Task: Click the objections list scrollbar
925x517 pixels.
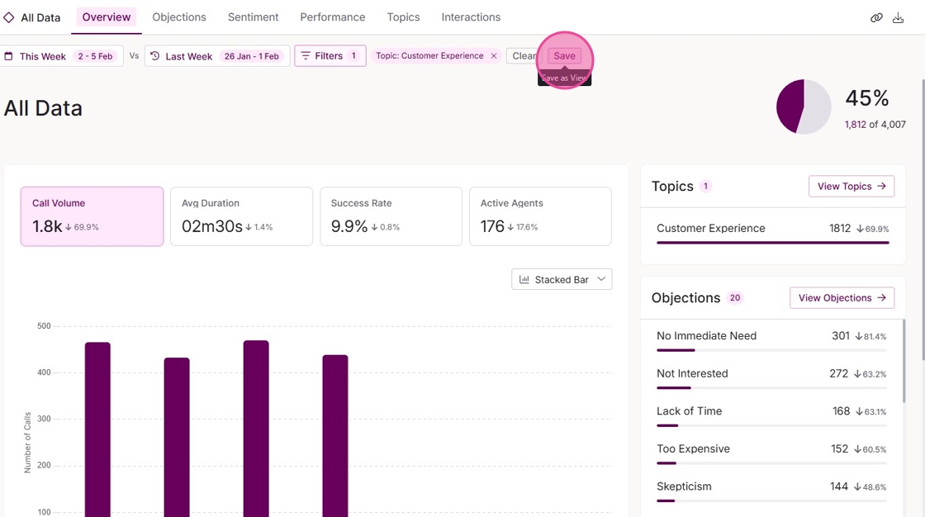Action: click(903, 361)
